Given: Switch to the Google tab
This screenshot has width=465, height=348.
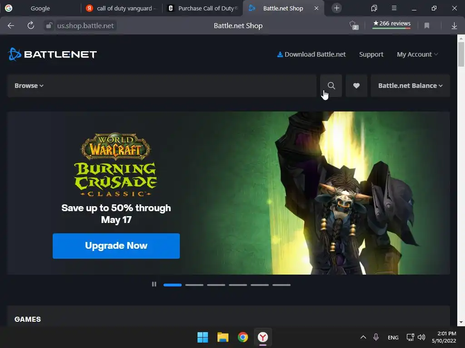Looking at the screenshot, I should pos(40,8).
